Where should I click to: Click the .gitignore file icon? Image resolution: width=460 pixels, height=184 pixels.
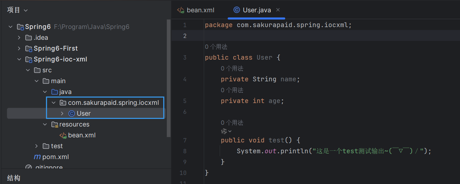[29, 167]
